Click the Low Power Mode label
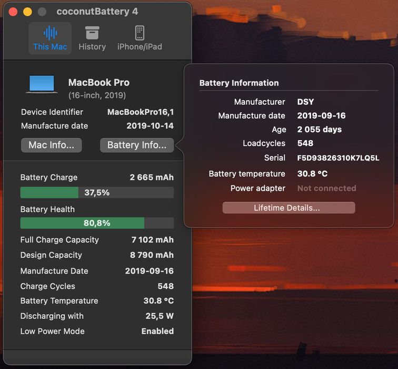Viewport: 398px width, 369px height. tap(52, 331)
